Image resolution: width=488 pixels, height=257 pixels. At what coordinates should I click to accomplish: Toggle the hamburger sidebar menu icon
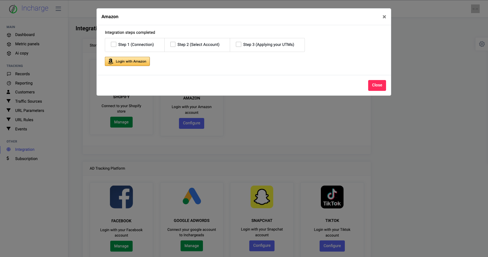coord(58,9)
